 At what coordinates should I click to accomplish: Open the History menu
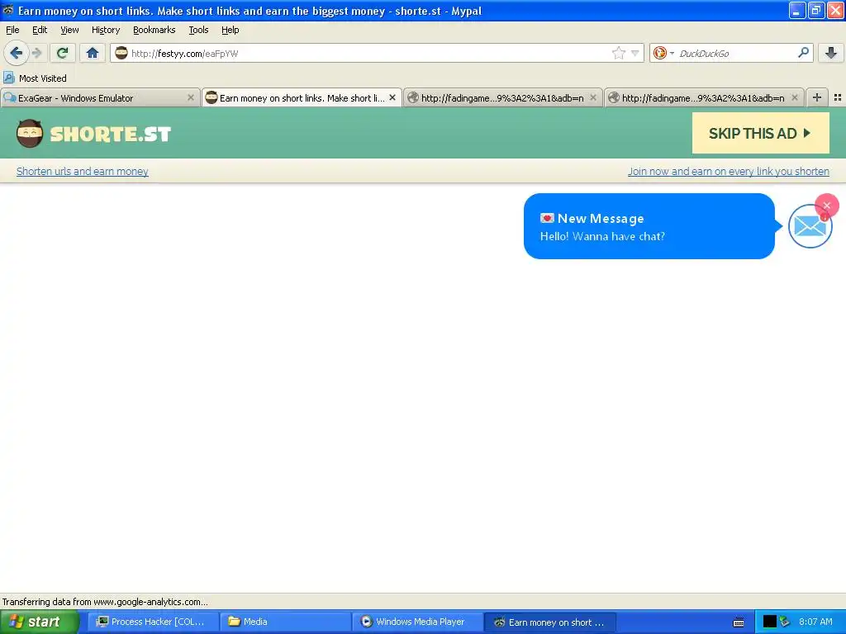(x=106, y=30)
